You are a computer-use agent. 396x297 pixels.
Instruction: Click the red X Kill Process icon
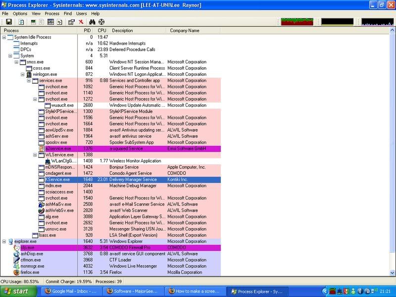coord(81,22)
